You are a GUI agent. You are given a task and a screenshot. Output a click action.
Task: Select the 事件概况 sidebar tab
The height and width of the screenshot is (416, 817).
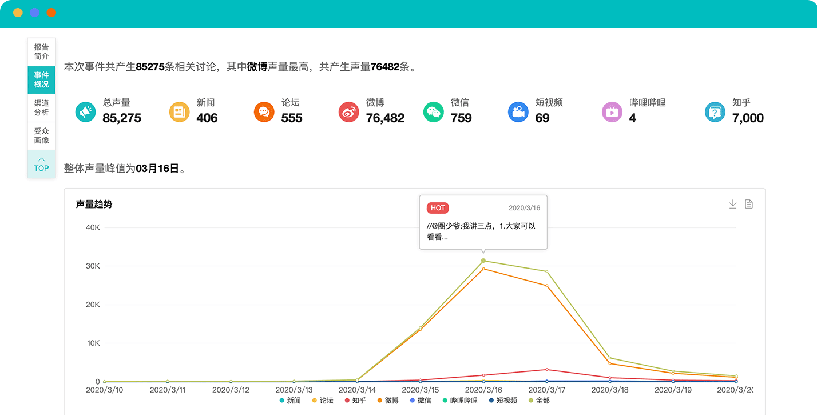coord(42,80)
